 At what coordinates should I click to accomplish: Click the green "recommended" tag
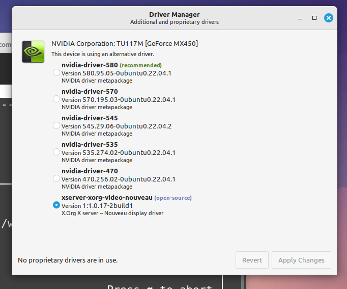click(141, 65)
